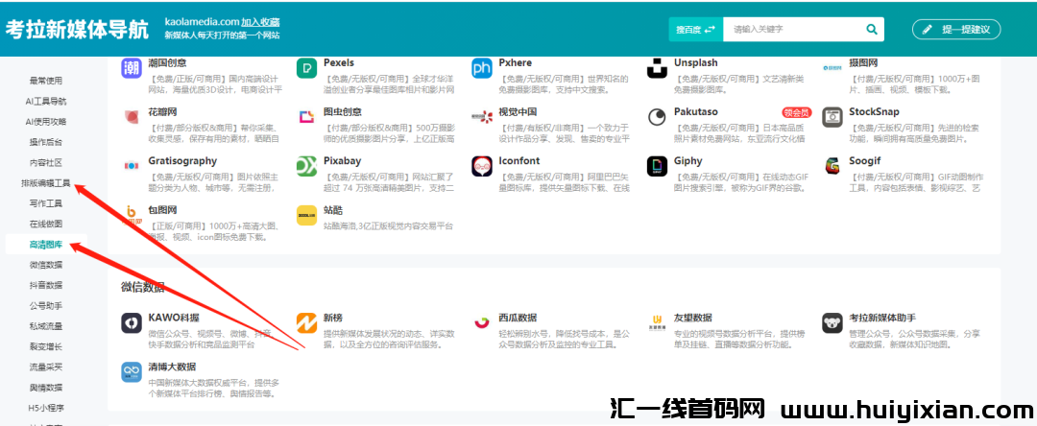This screenshot has width=1037, height=426.
Task: Open 排版编辑工具 sidebar item
Action: click(45, 183)
